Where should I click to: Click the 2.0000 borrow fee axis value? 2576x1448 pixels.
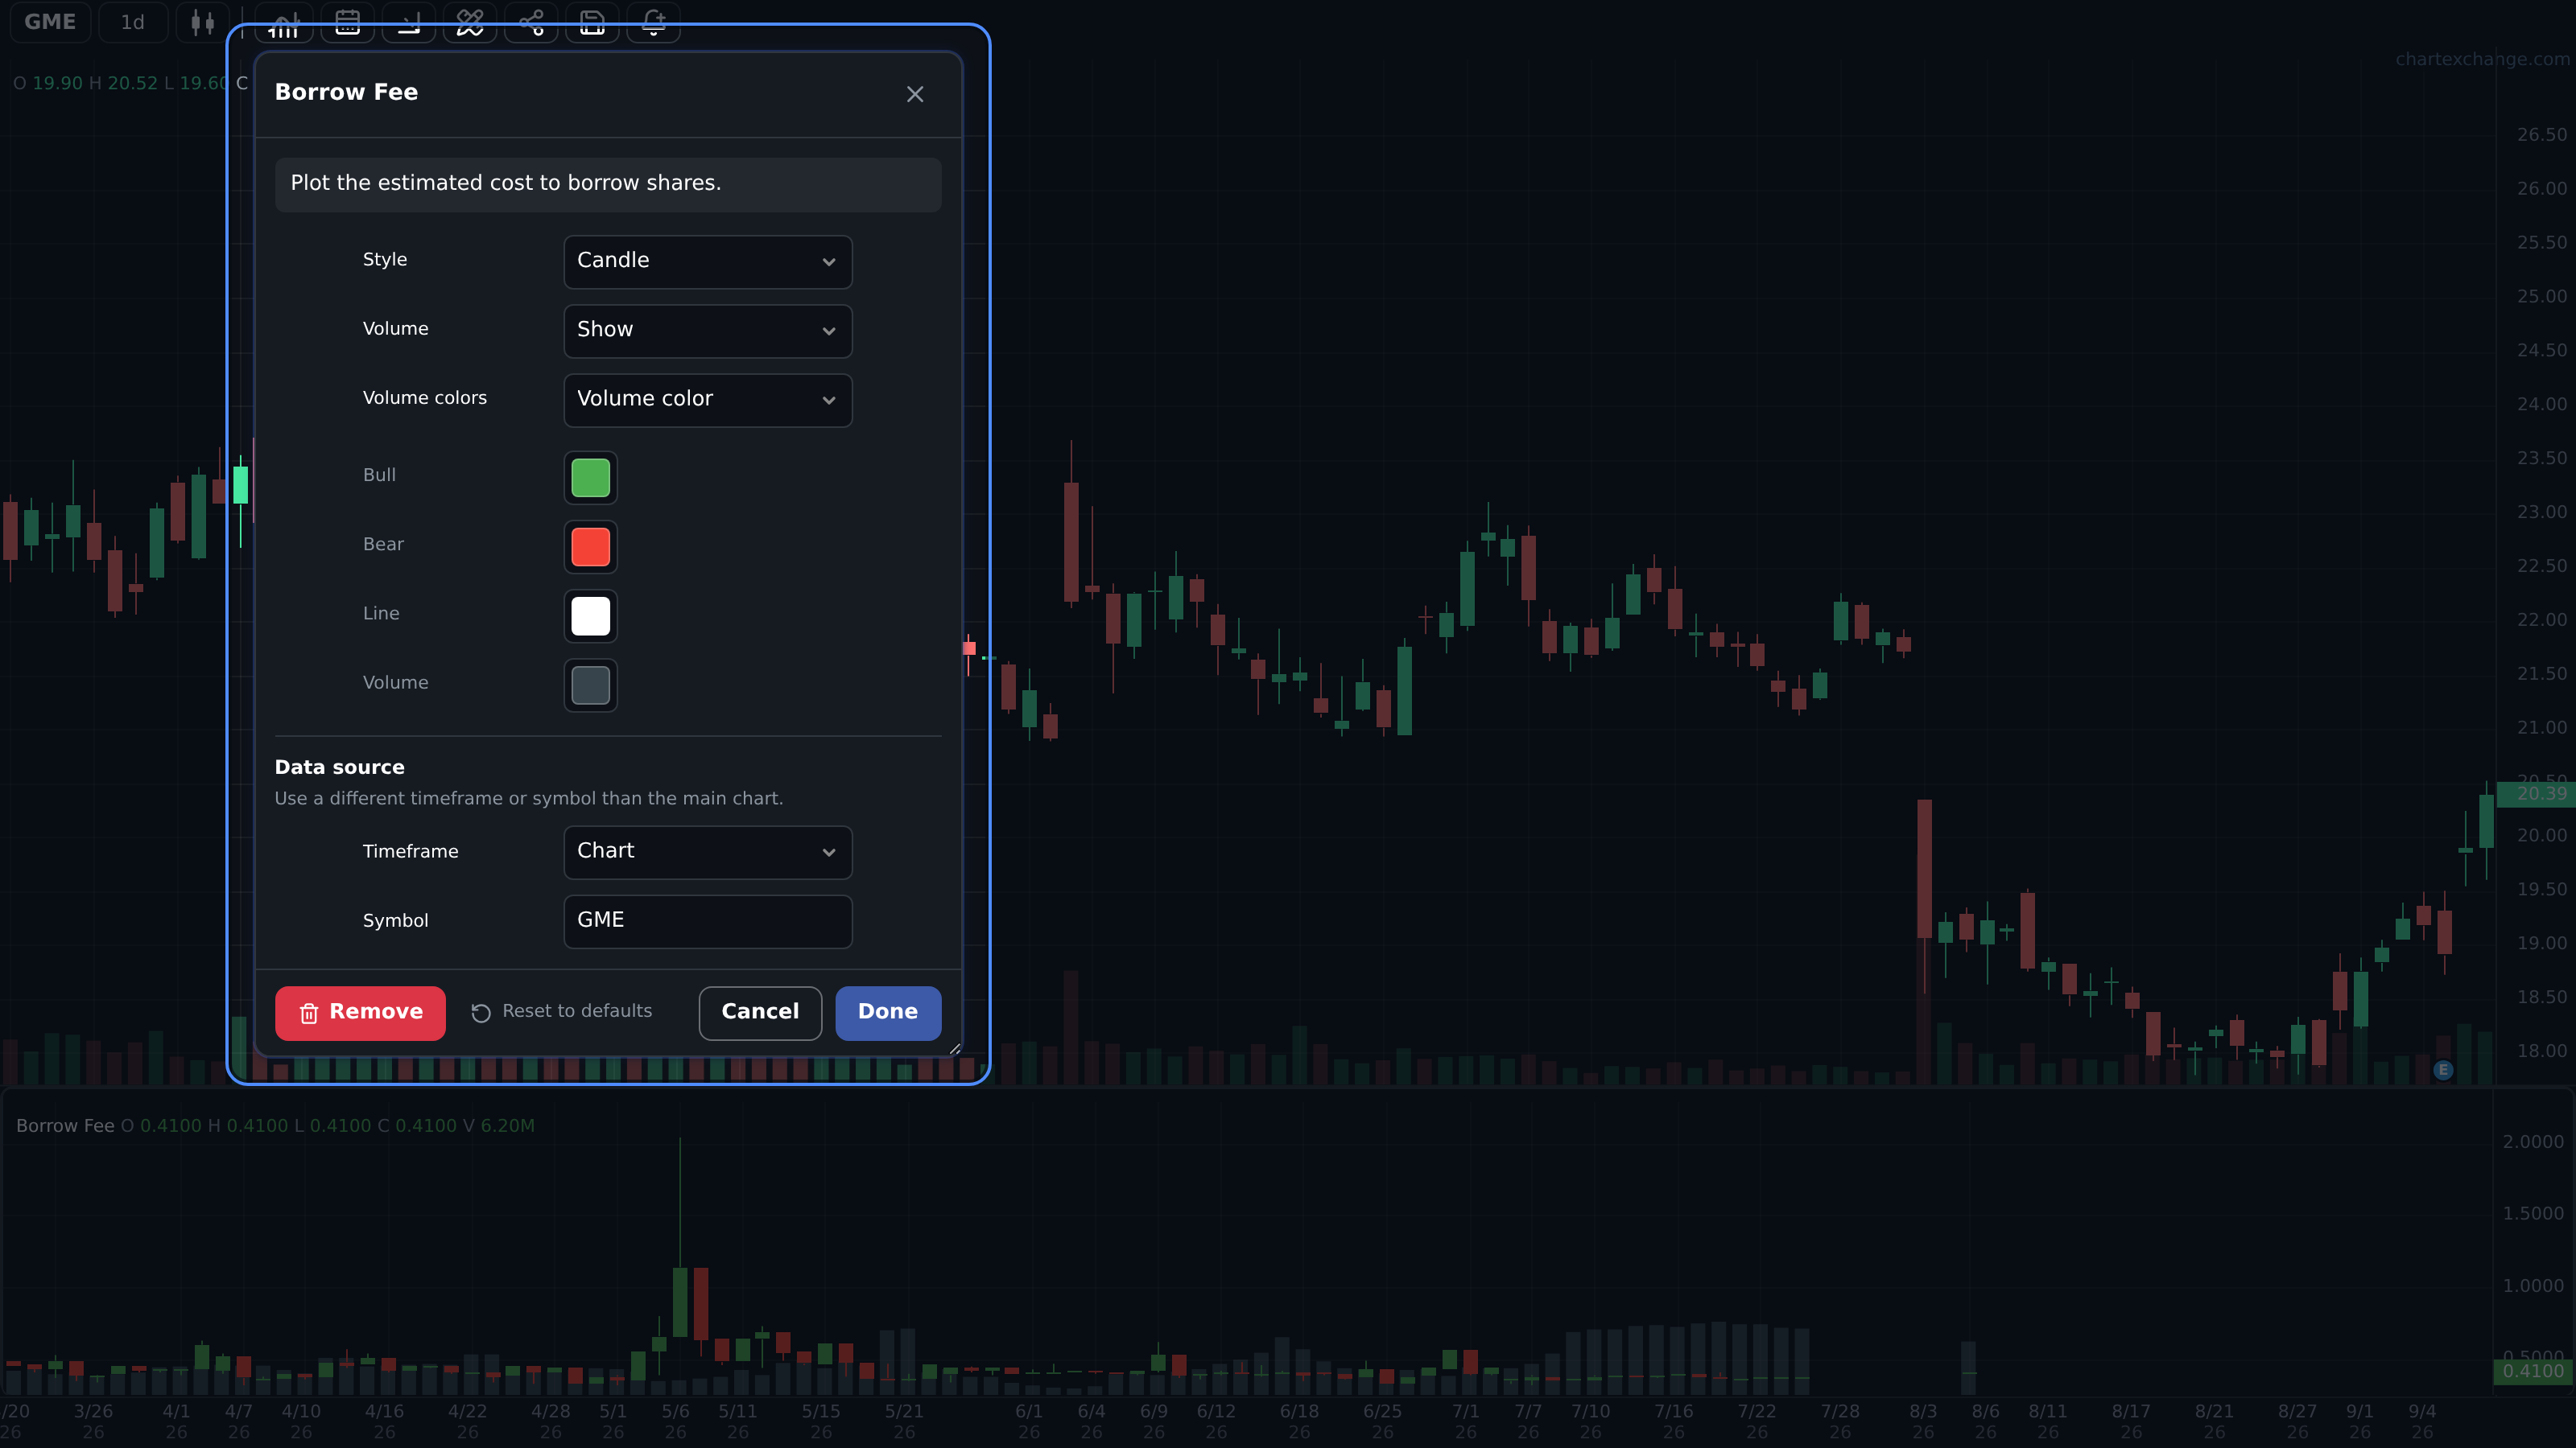coord(2533,1142)
